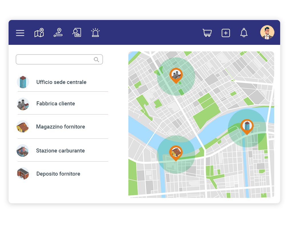Open the alarm siren alerts icon
The image size is (289, 225).
[x=95, y=33]
